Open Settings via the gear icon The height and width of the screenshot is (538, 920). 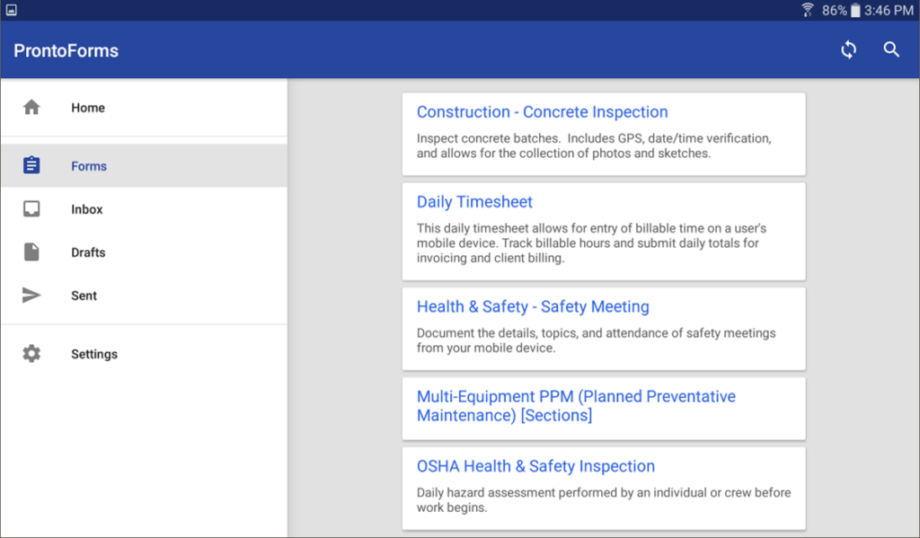point(31,353)
